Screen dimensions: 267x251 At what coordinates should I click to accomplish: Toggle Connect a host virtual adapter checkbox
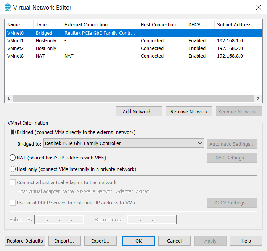click(13, 182)
